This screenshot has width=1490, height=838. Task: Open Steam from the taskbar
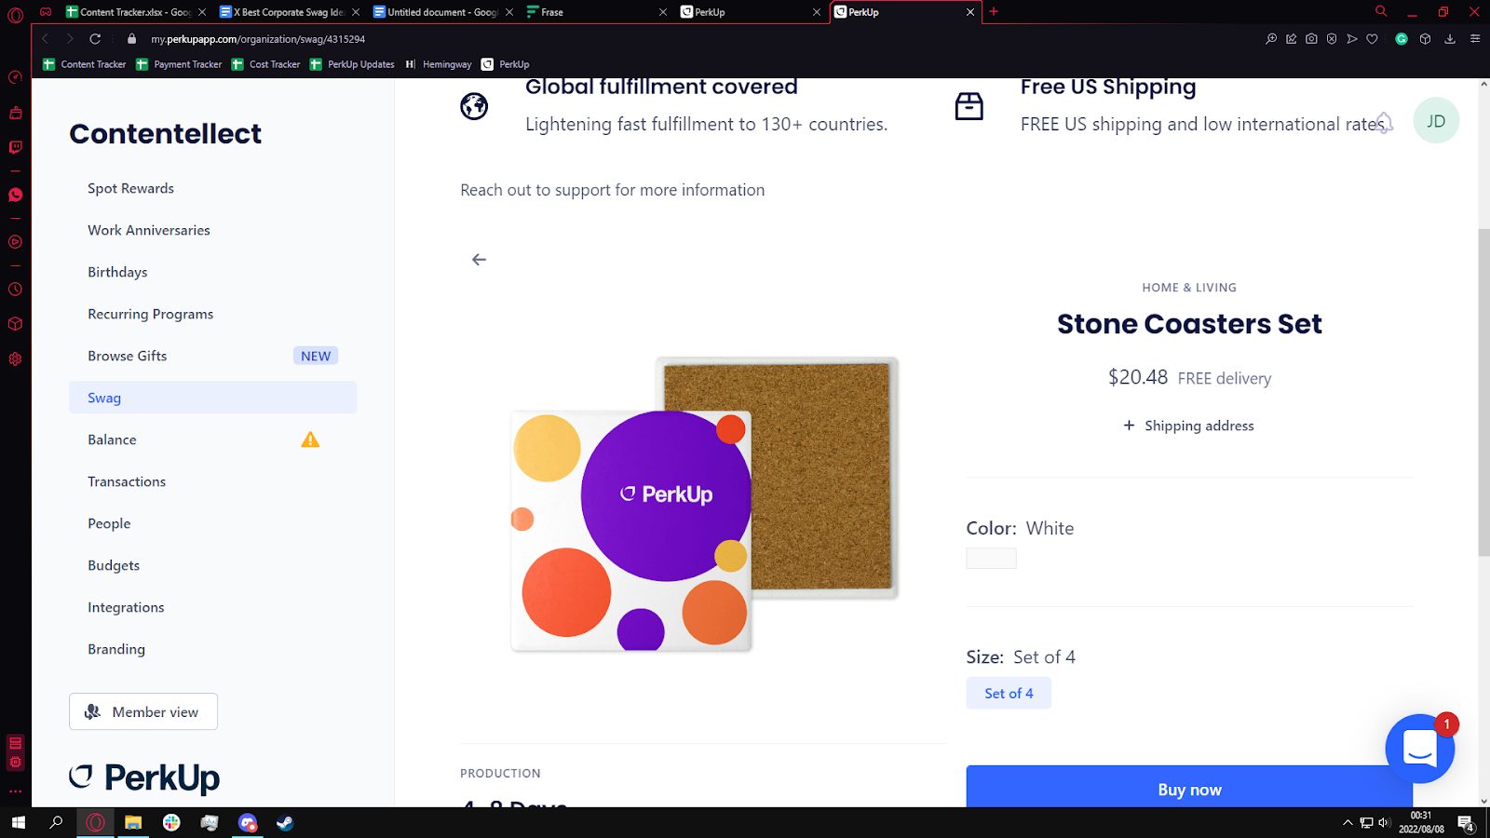point(285,823)
